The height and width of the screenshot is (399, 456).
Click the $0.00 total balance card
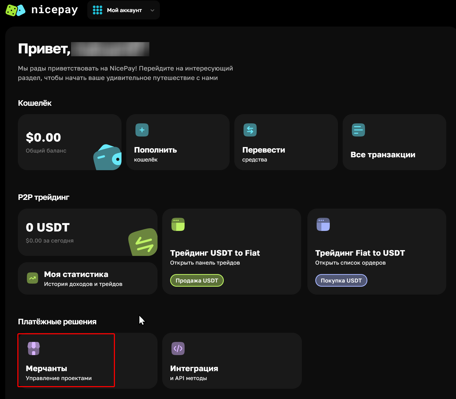click(x=60, y=142)
